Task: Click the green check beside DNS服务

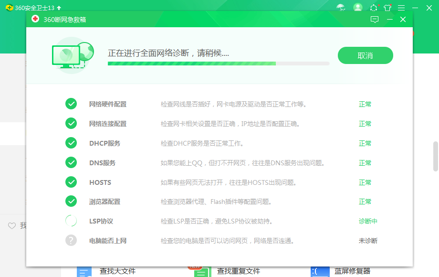Action: point(71,162)
